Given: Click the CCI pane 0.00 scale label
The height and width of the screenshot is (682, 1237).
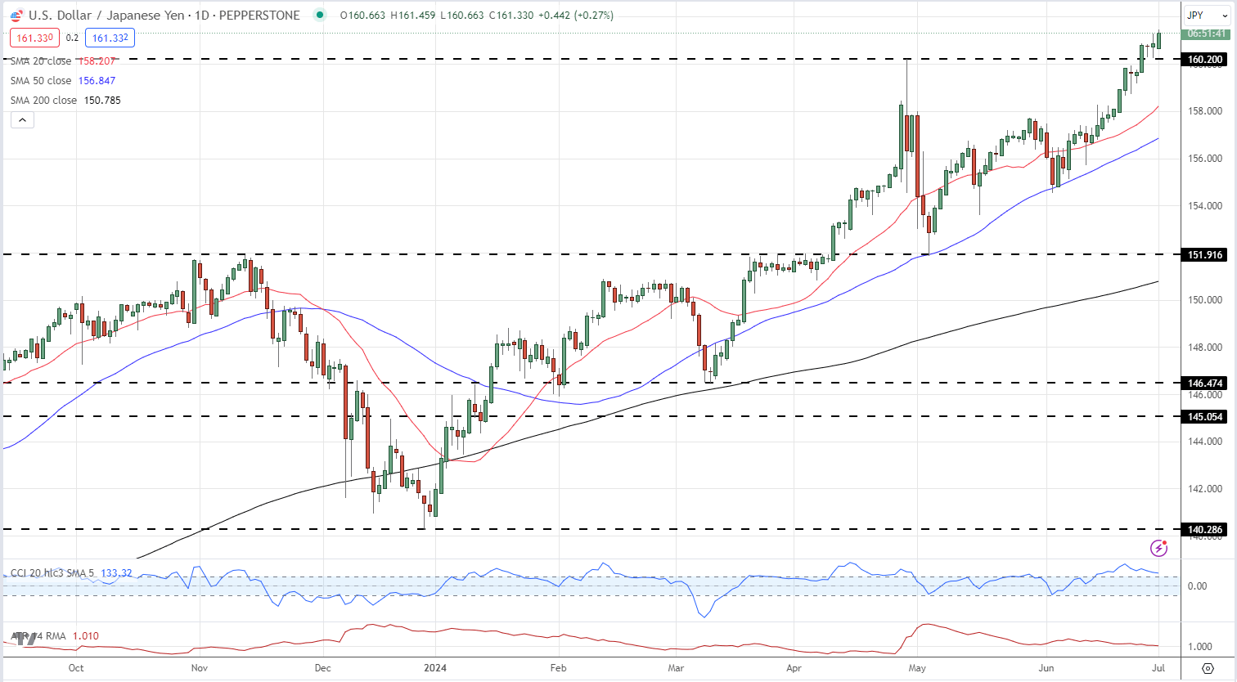Looking at the screenshot, I should pyautogui.click(x=1197, y=586).
